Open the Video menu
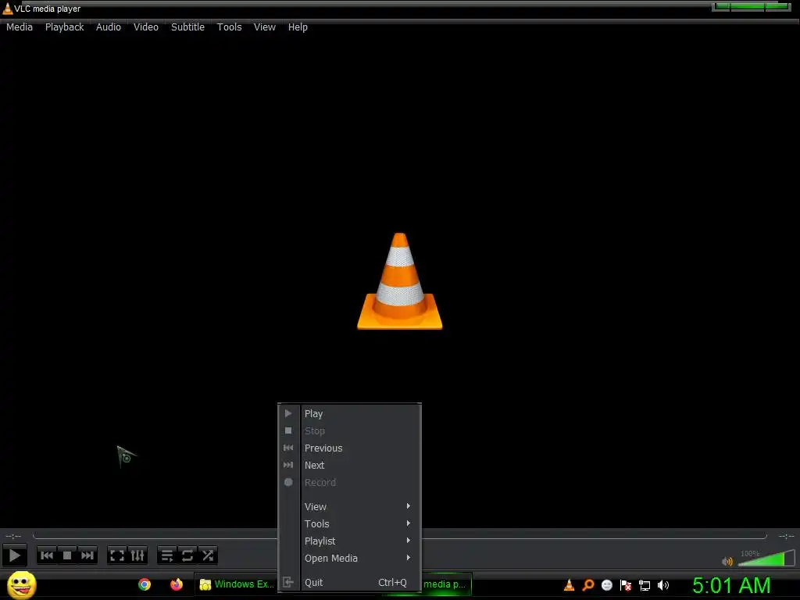The height and width of the screenshot is (600, 800). (146, 27)
